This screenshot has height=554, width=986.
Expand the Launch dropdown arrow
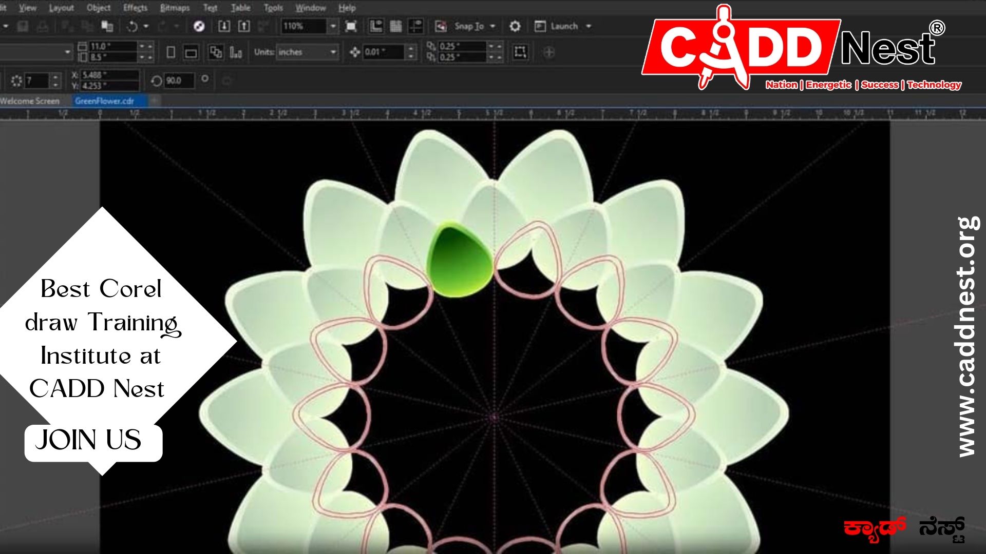(589, 26)
